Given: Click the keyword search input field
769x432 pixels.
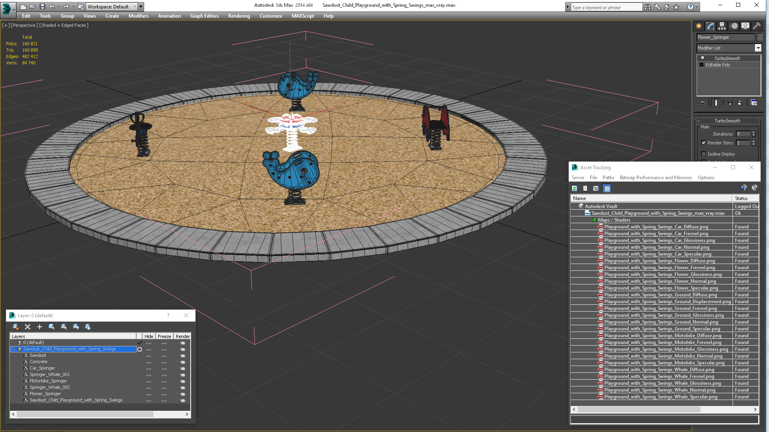Looking at the screenshot, I should [606, 7].
